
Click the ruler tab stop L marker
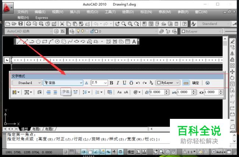(7, 60)
